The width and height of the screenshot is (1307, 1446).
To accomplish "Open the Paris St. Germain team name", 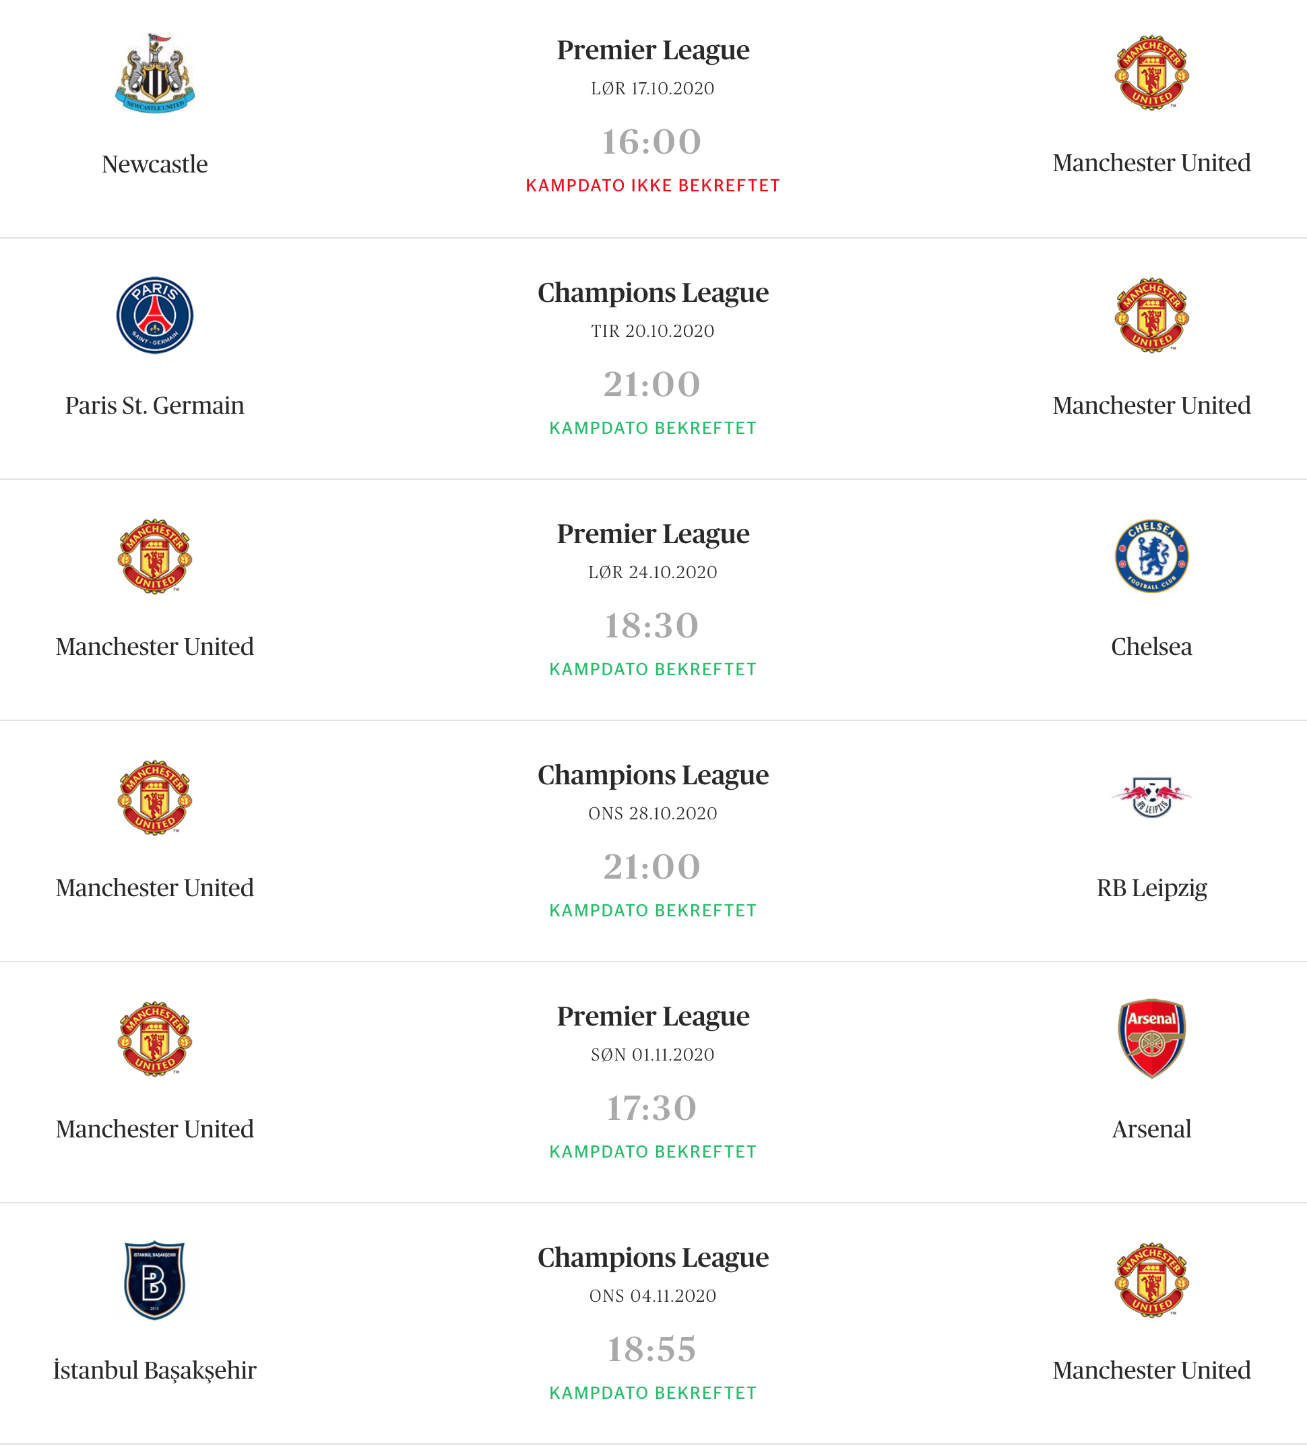I will (155, 406).
